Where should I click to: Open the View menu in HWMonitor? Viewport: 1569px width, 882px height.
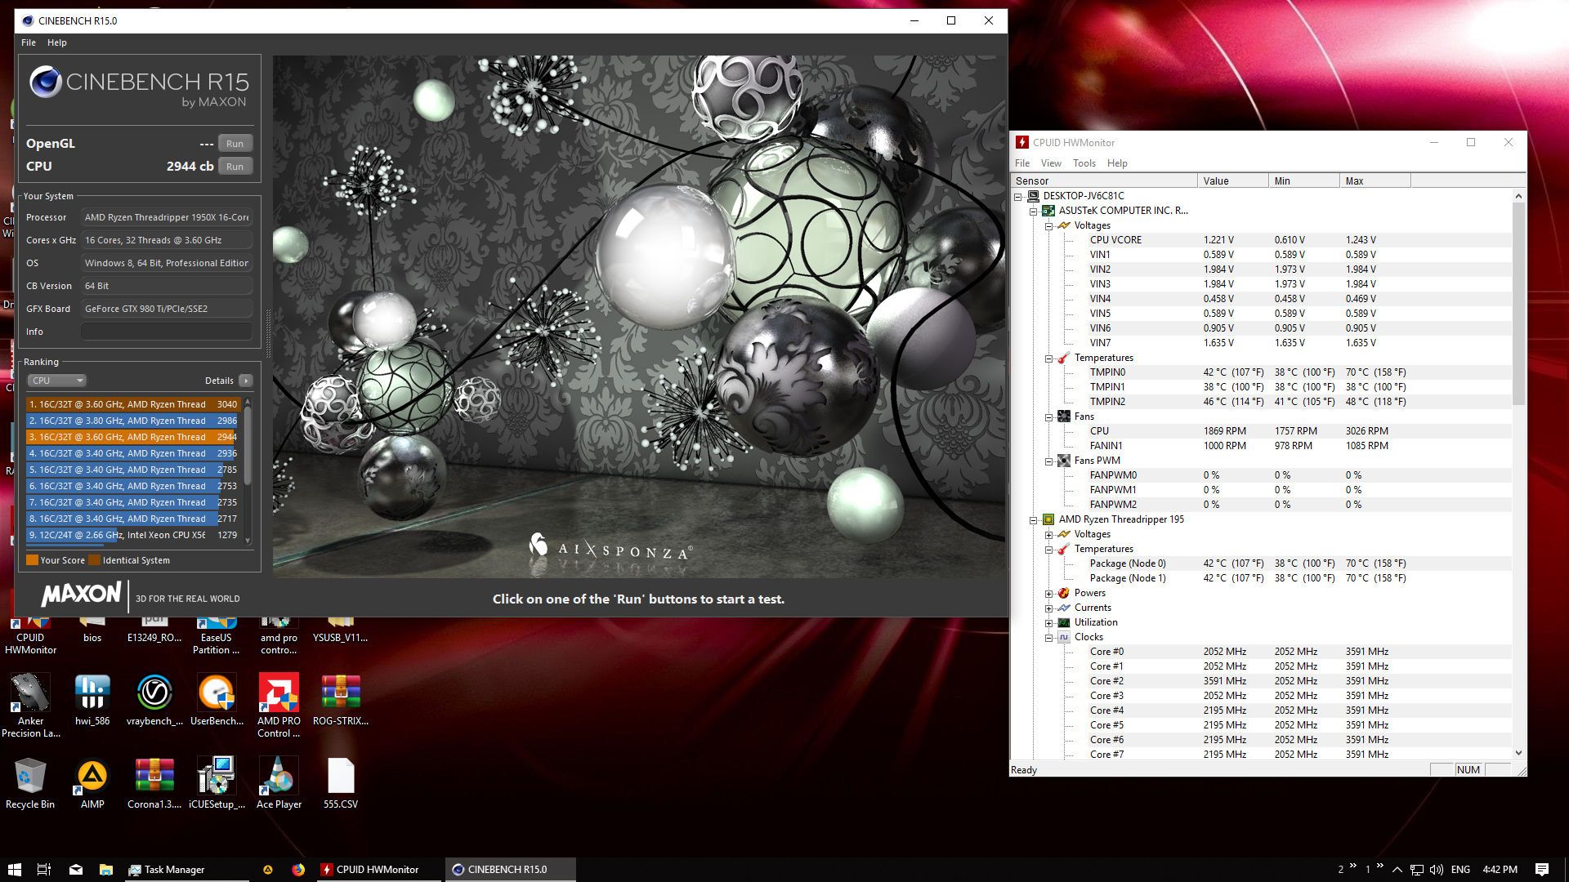click(x=1051, y=163)
